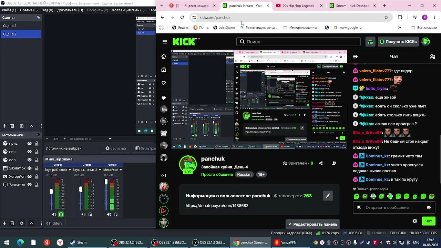The image size is (441, 248).
Task: Bookmark this page with the star icon
Action: (386, 17)
